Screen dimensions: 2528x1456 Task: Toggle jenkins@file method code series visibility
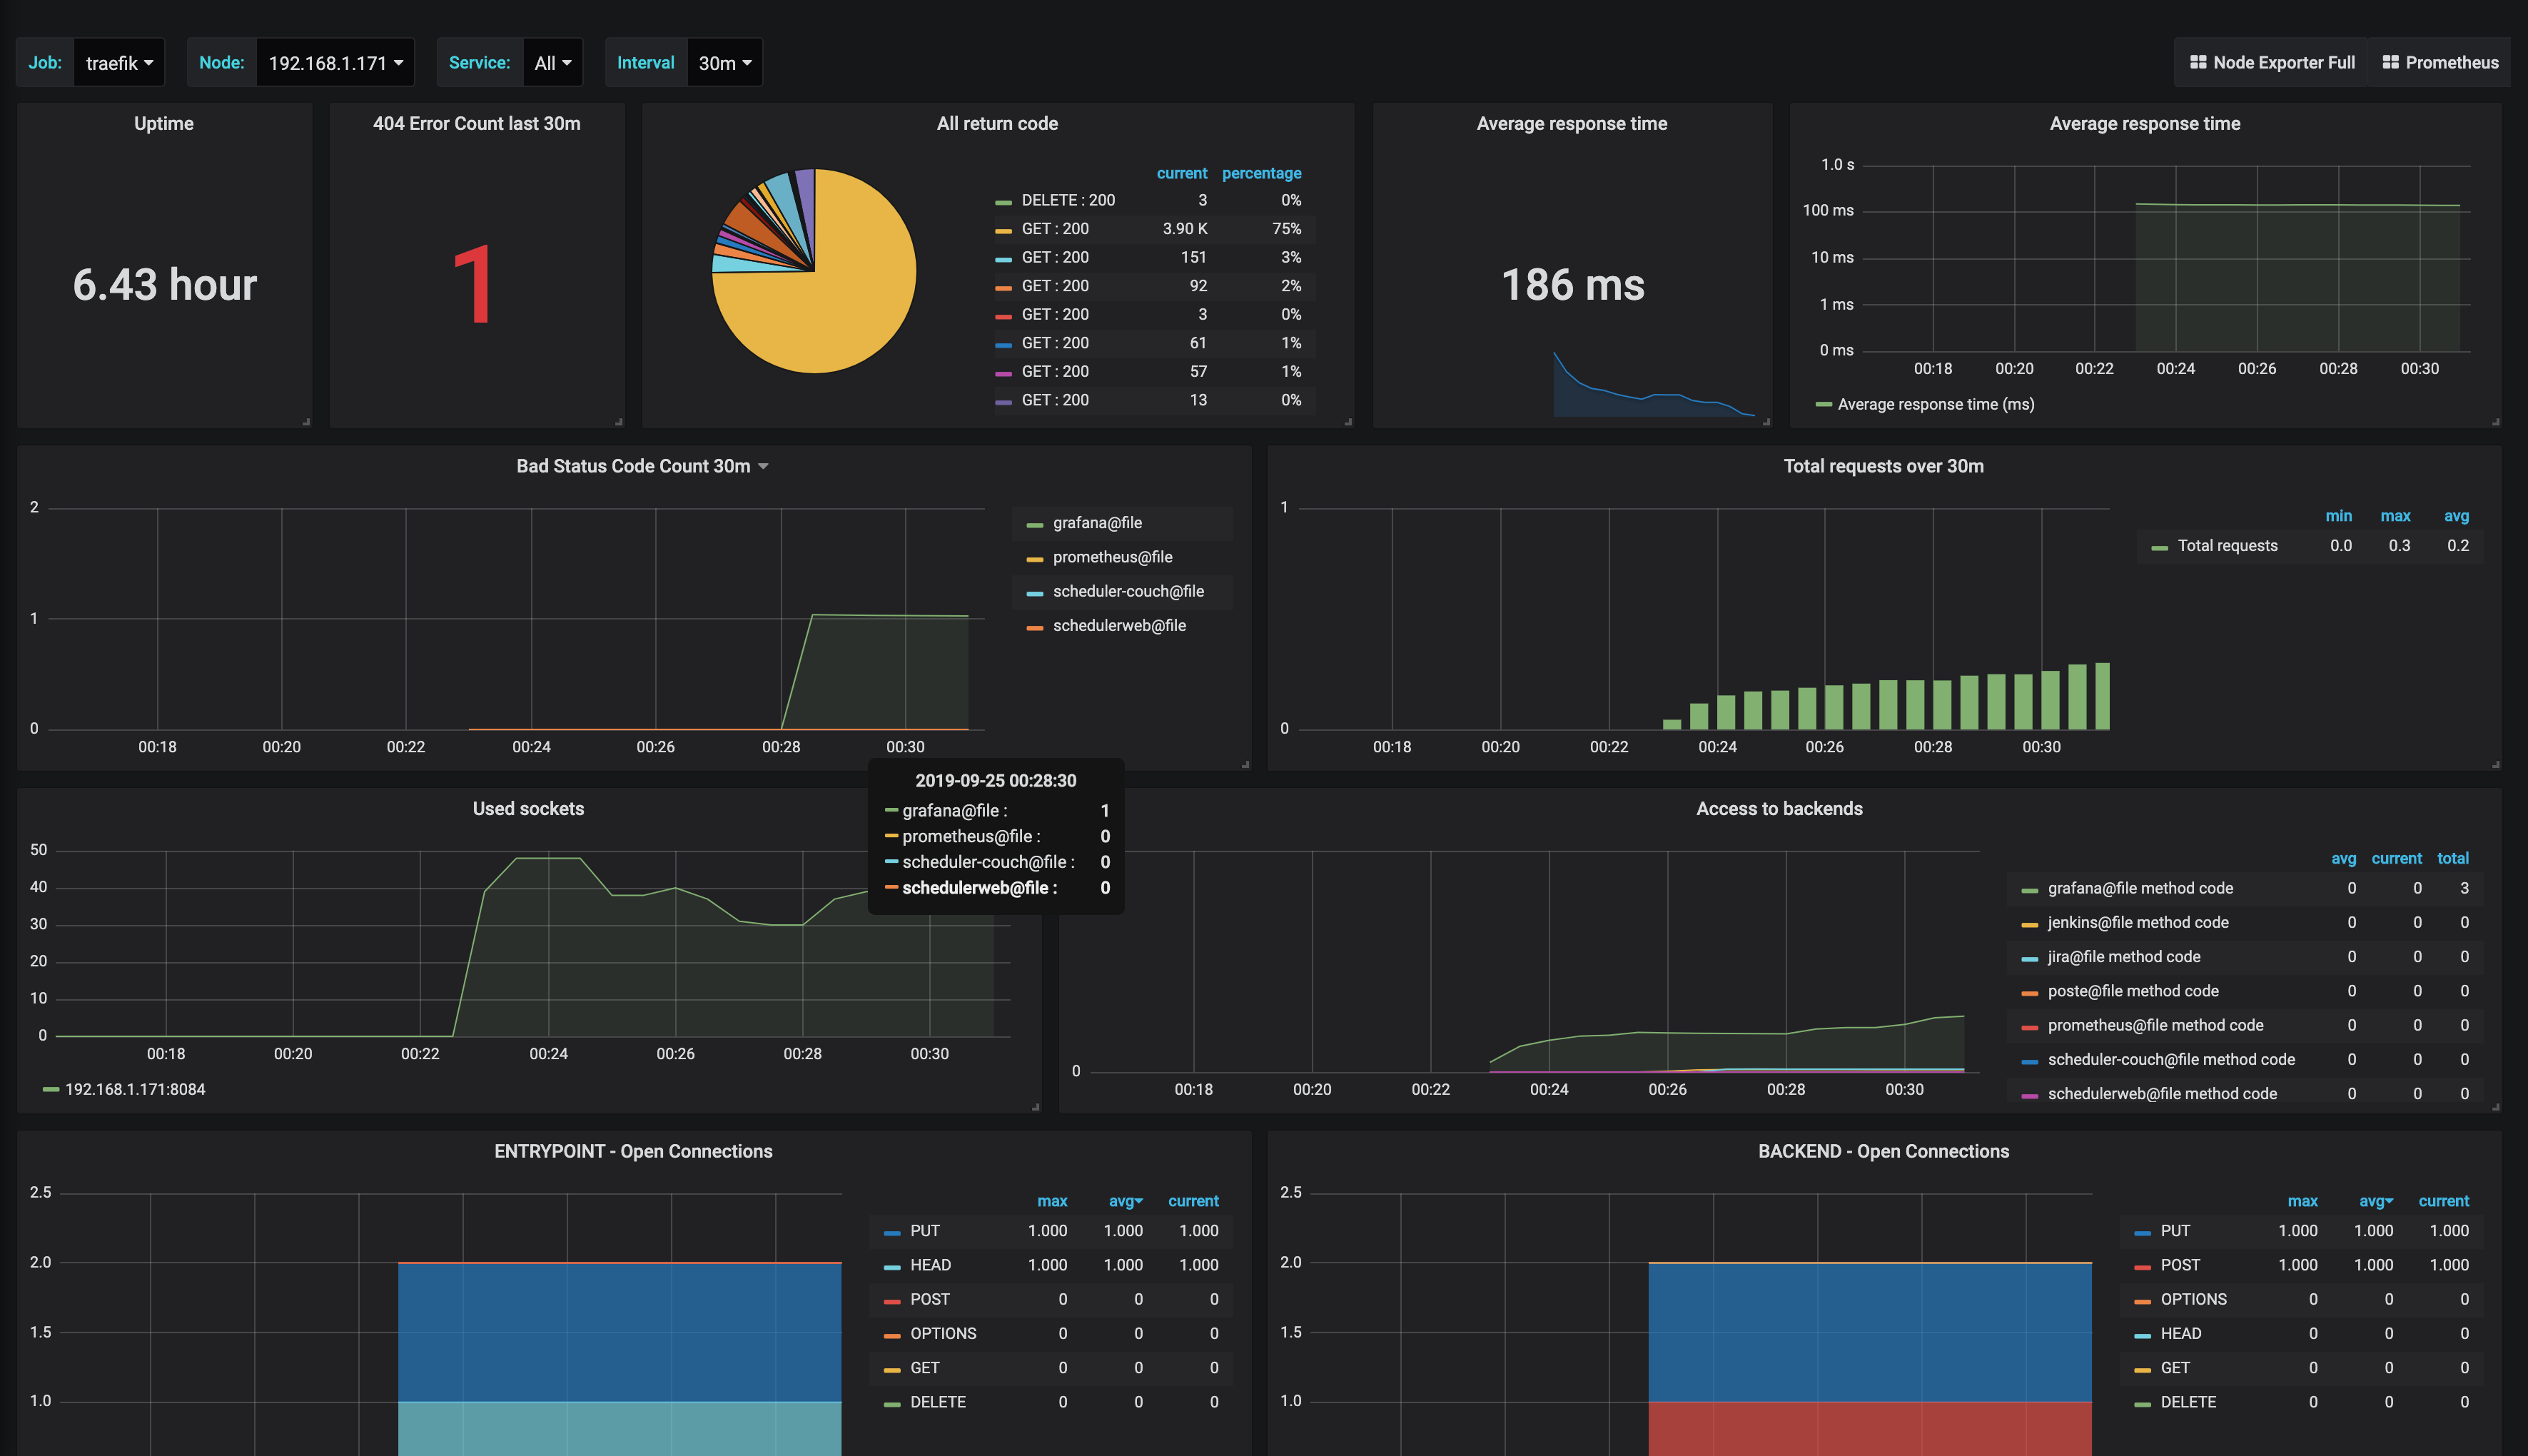coord(2137,922)
